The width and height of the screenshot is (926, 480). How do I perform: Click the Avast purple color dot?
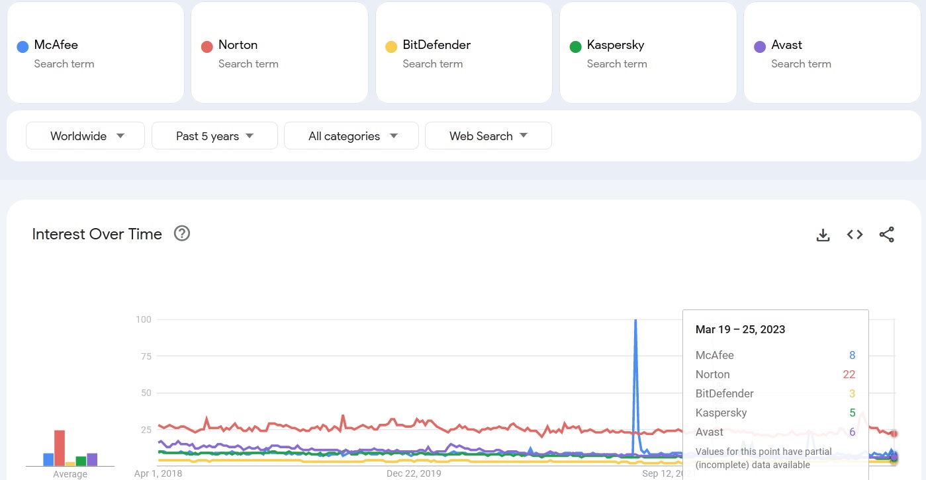[760, 47]
